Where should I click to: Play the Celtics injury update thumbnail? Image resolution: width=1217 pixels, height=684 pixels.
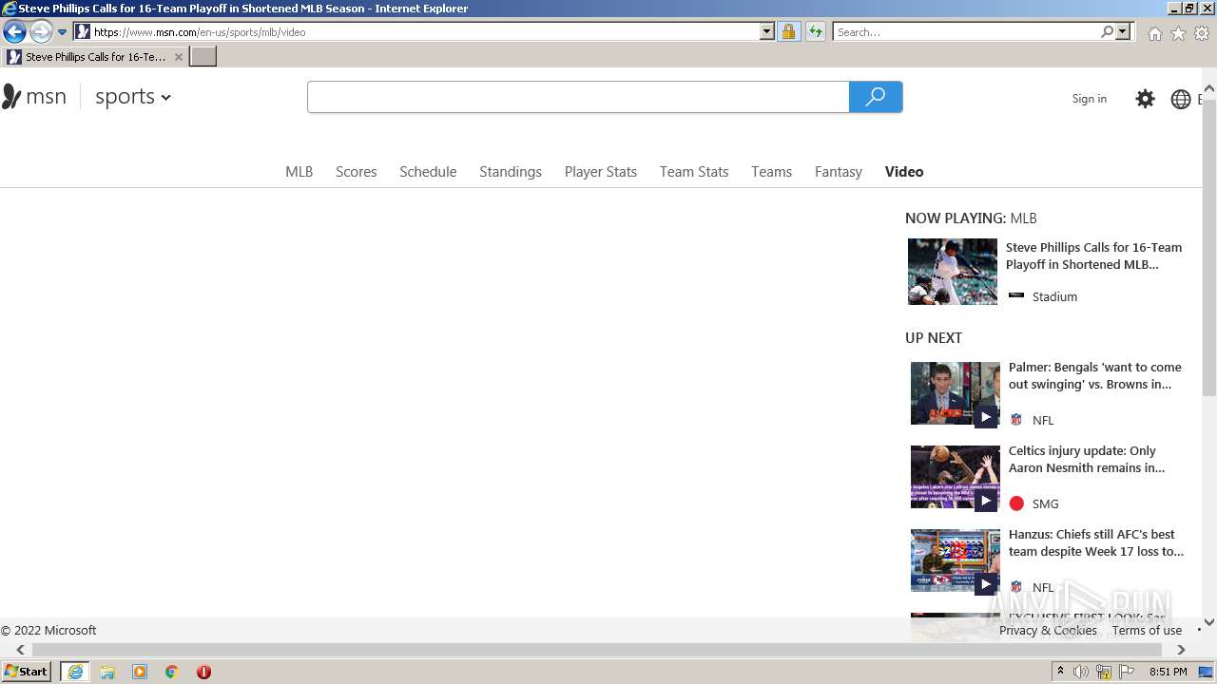pyautogui.click(x=956, y=477)
